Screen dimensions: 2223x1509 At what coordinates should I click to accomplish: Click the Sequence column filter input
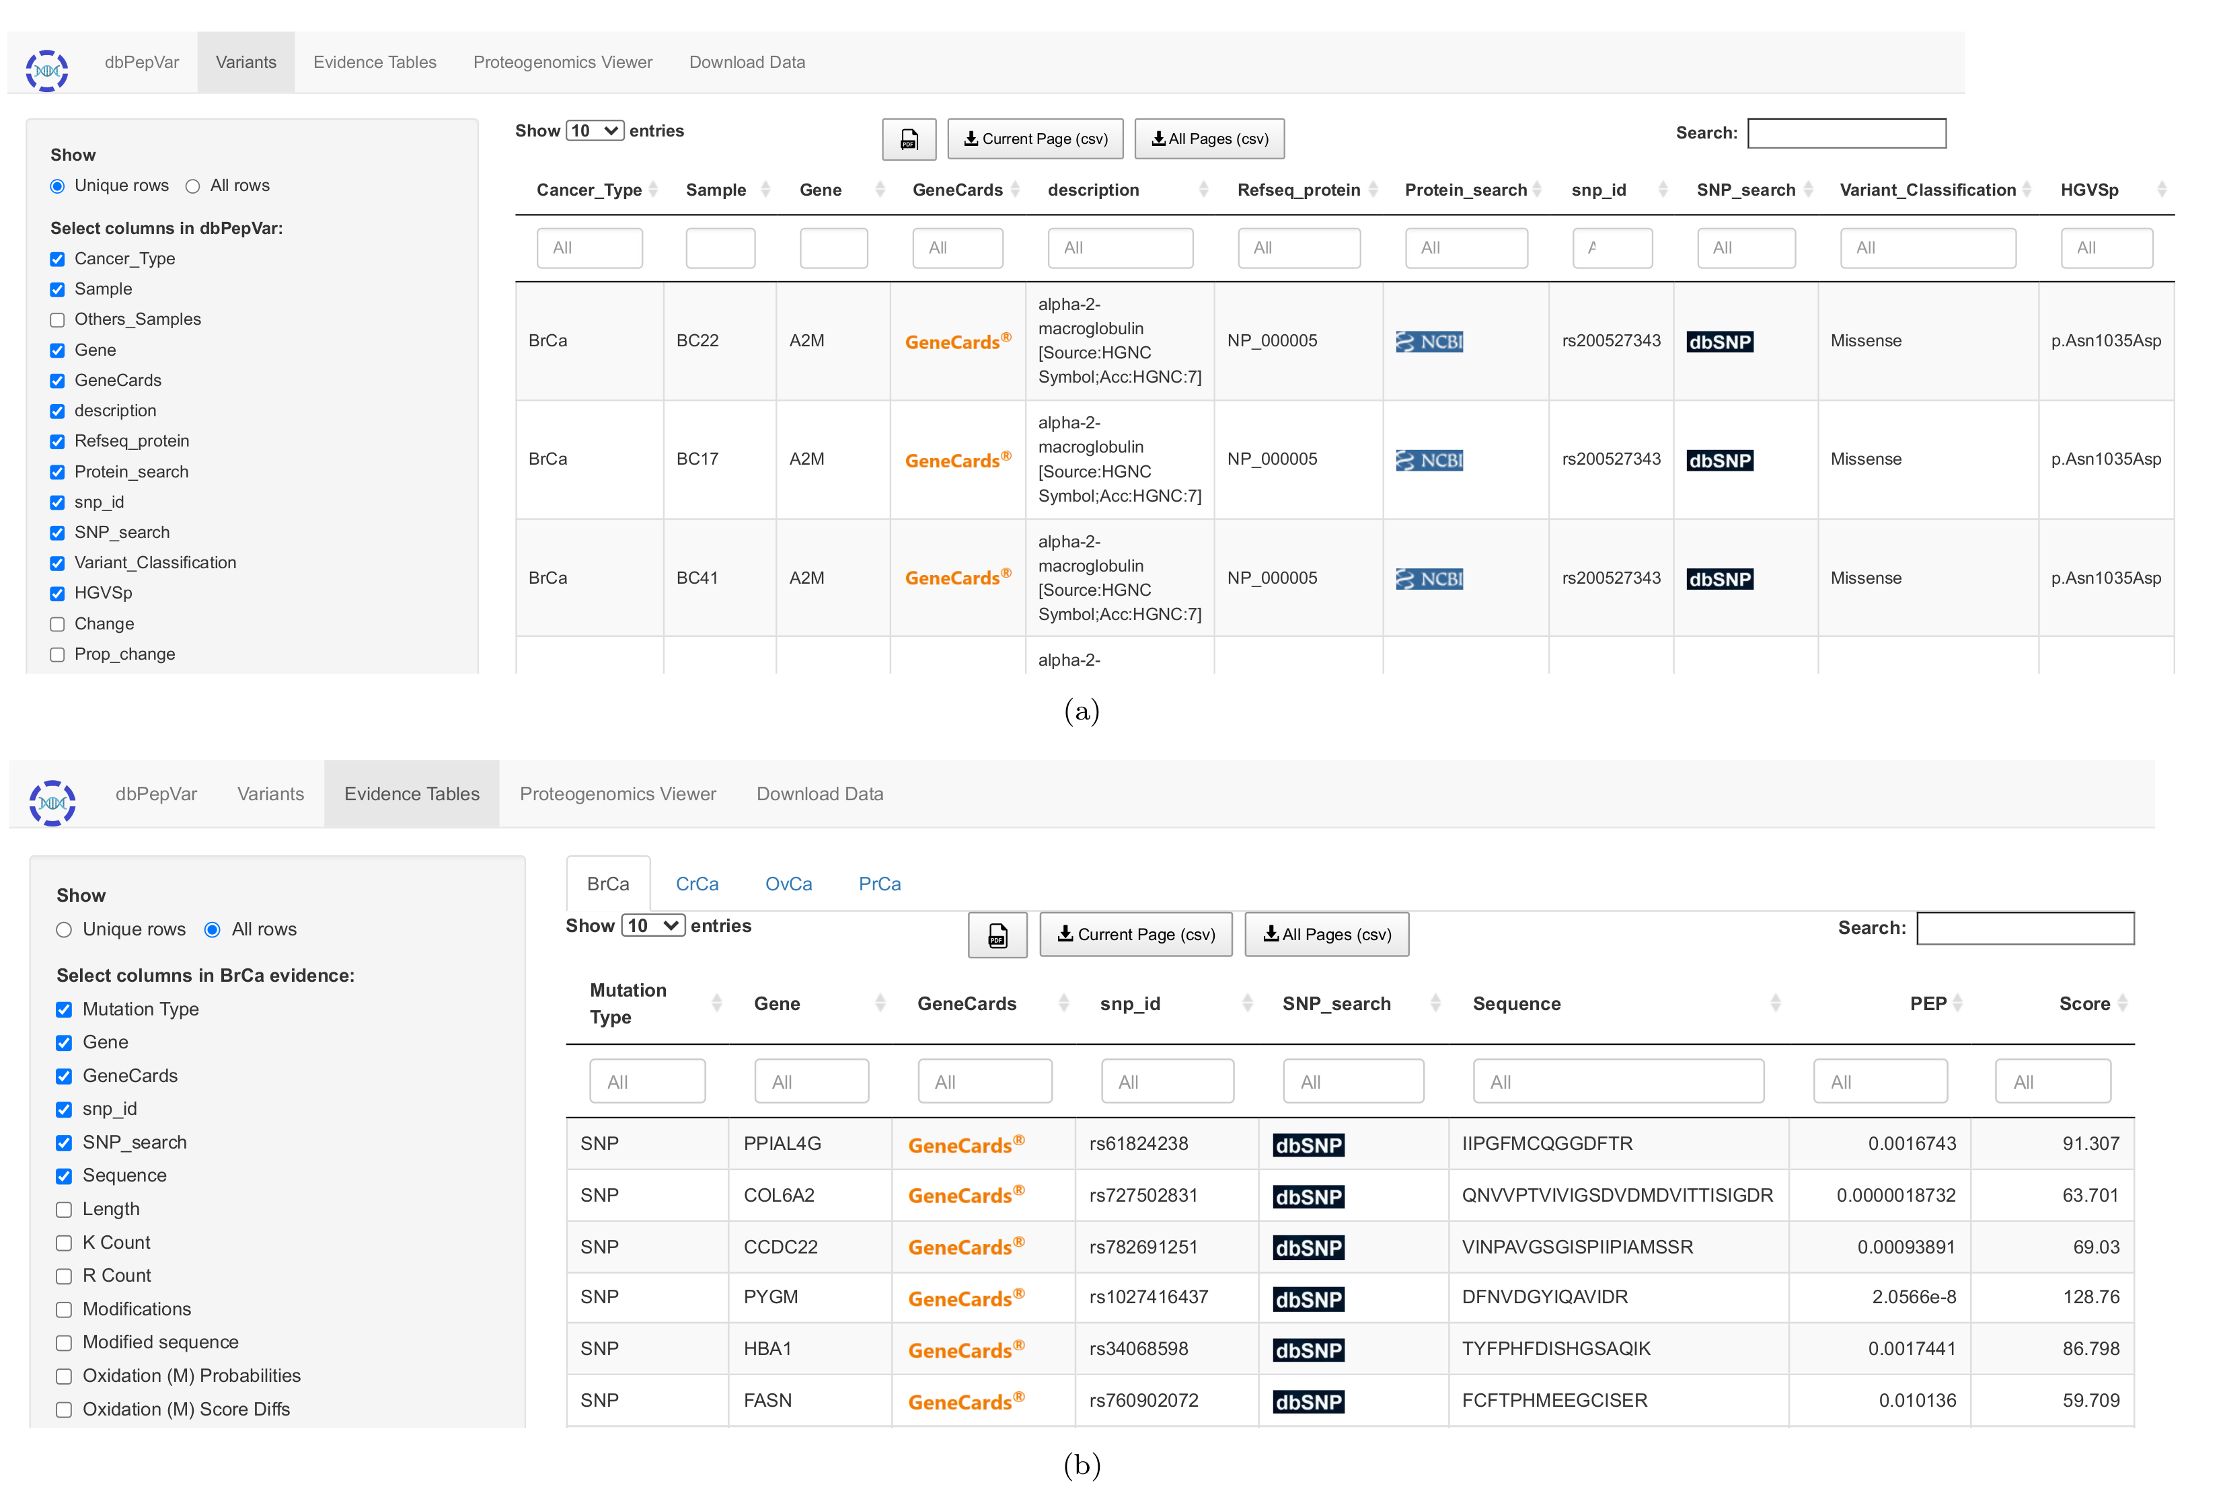(x=1618, y=1081)
